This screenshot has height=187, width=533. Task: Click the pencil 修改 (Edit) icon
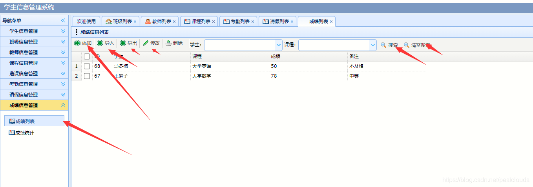tap(146, 43)
